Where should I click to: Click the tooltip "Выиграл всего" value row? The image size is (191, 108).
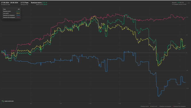(x=11, y=11)
